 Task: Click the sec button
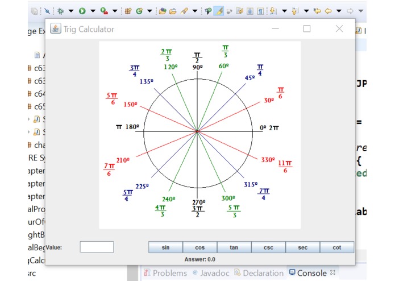(x=302, y=247)
